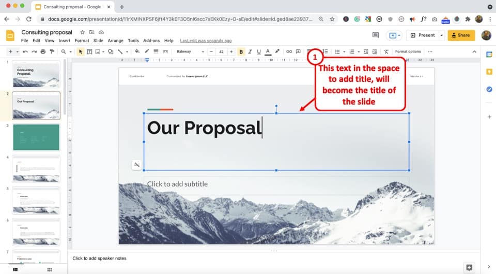Move document to a folder
Image resolution: width=496 pixels, height=274 pixels.
pyautogui.click(x=92, y=32)
